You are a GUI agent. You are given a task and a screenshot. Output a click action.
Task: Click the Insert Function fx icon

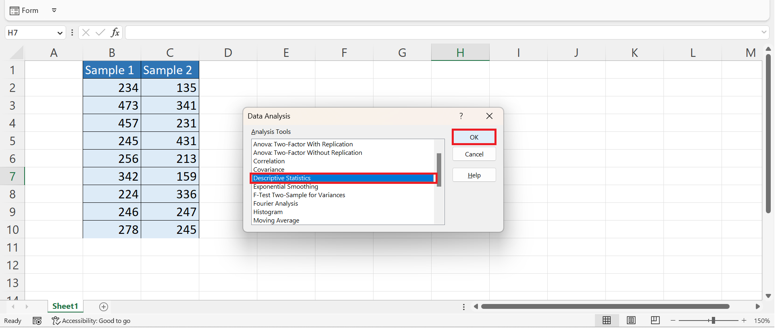(x=115, y=33)
